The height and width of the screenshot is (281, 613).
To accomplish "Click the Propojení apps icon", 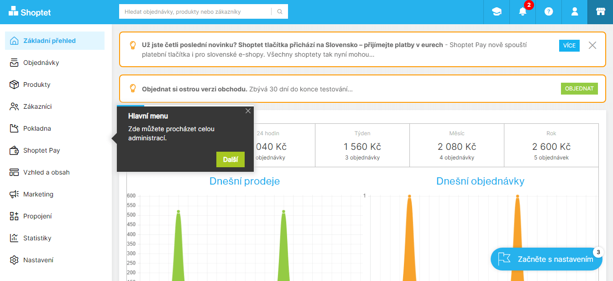I will (x=14, y=216).
